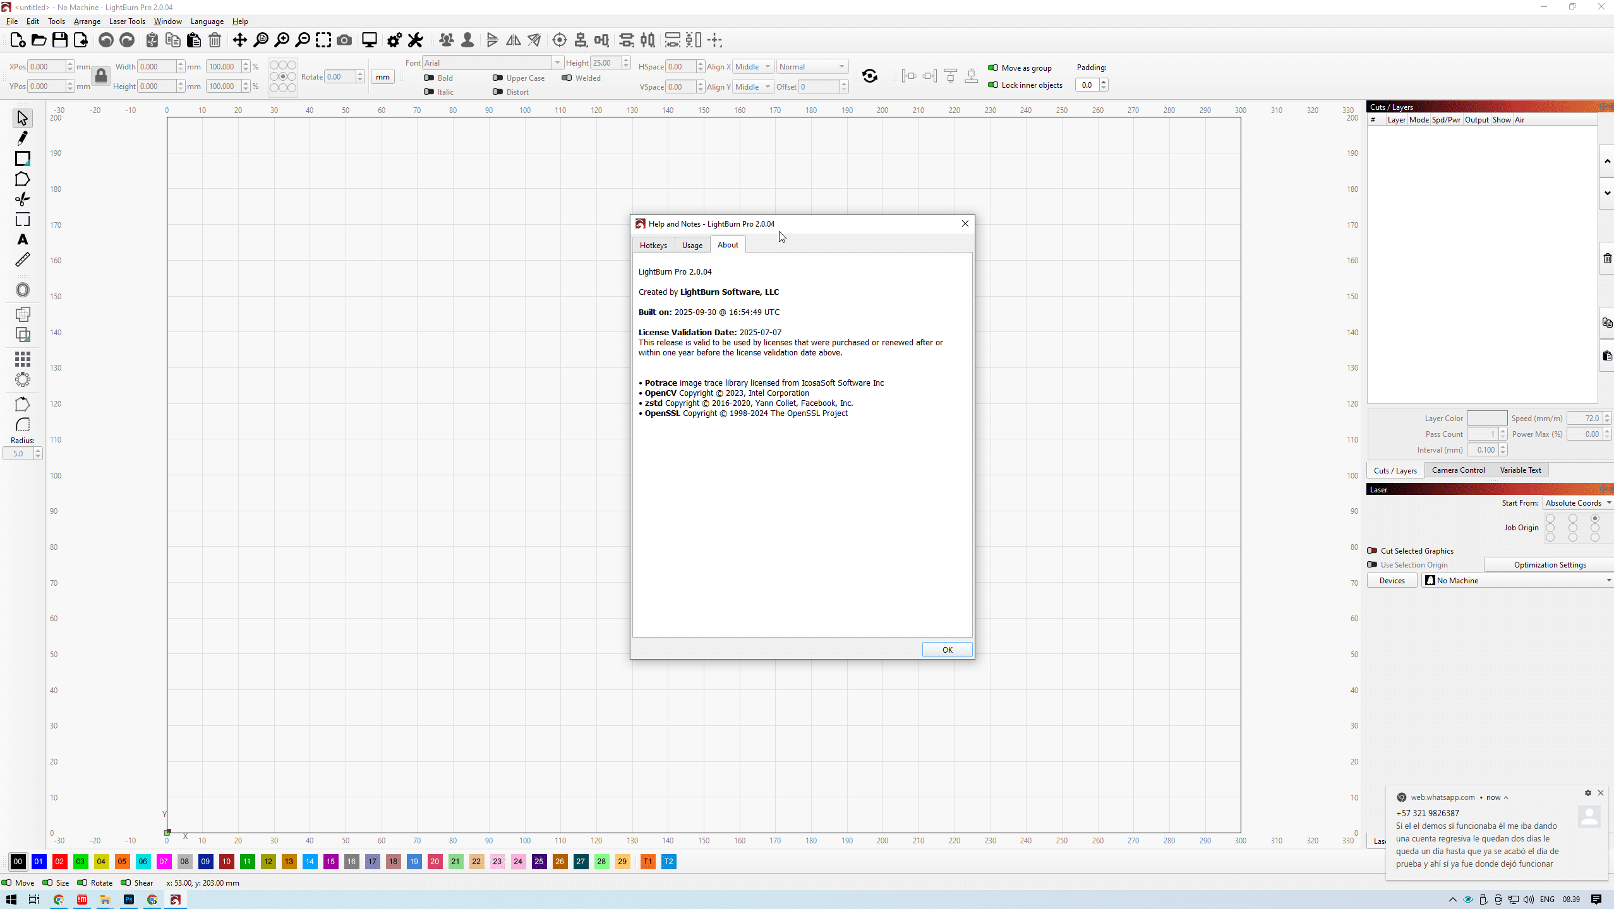Open the Windows Start menu

tap(11, 900)
